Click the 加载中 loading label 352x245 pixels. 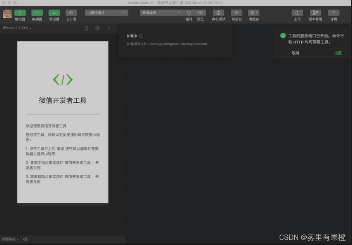click(x=132, y=36)
